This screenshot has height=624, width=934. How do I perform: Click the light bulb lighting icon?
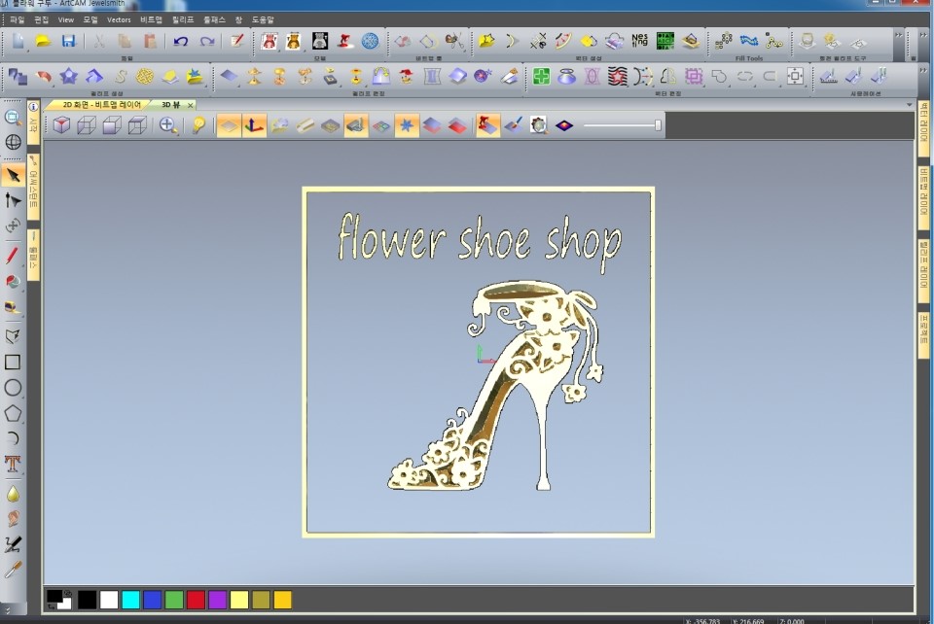tap(198, 125)
